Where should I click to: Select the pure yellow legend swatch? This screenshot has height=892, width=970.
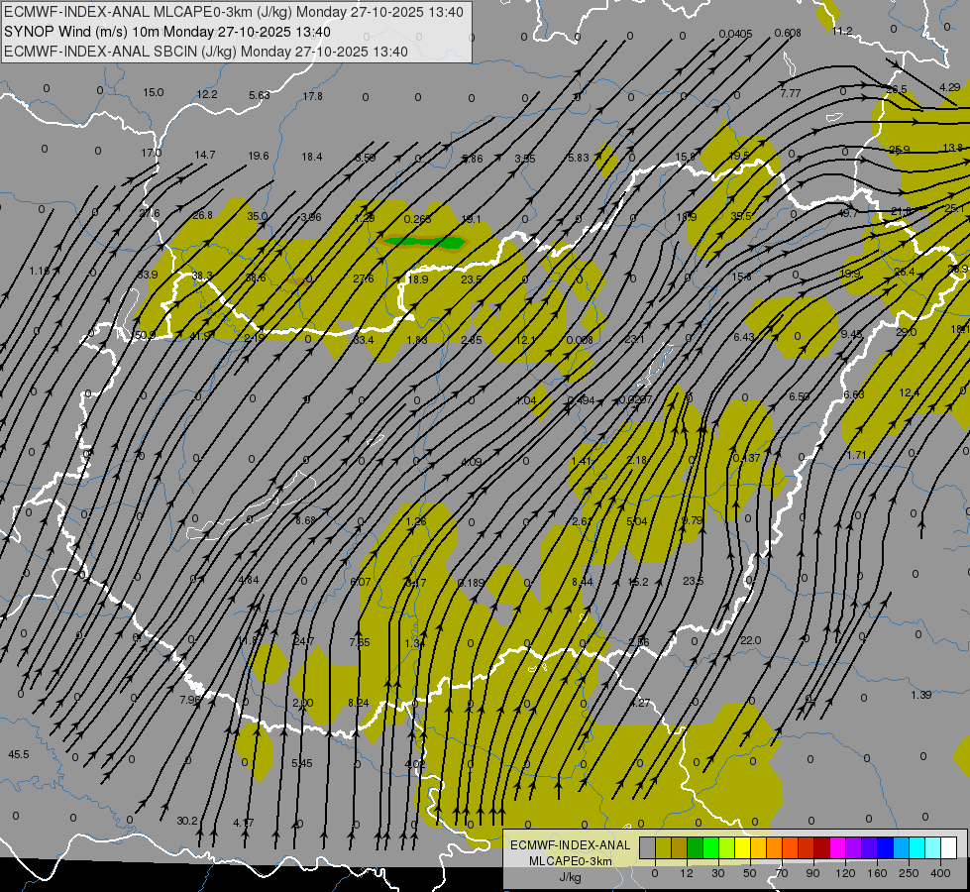tap(742, 847)
